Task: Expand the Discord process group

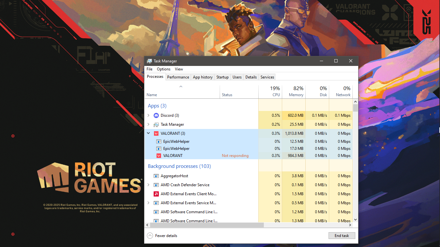Action: pos(148,115)
